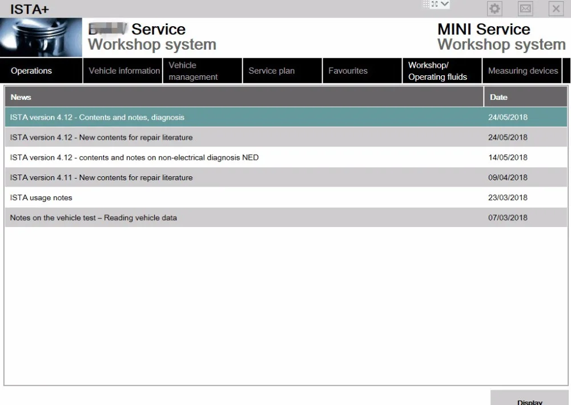Select 'Notes on the vehicle test – Reading vehicle data'

click(x=286, y=217)
